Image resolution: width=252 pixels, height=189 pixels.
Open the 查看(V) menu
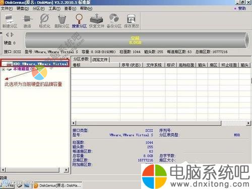click(x=70, y=9)
